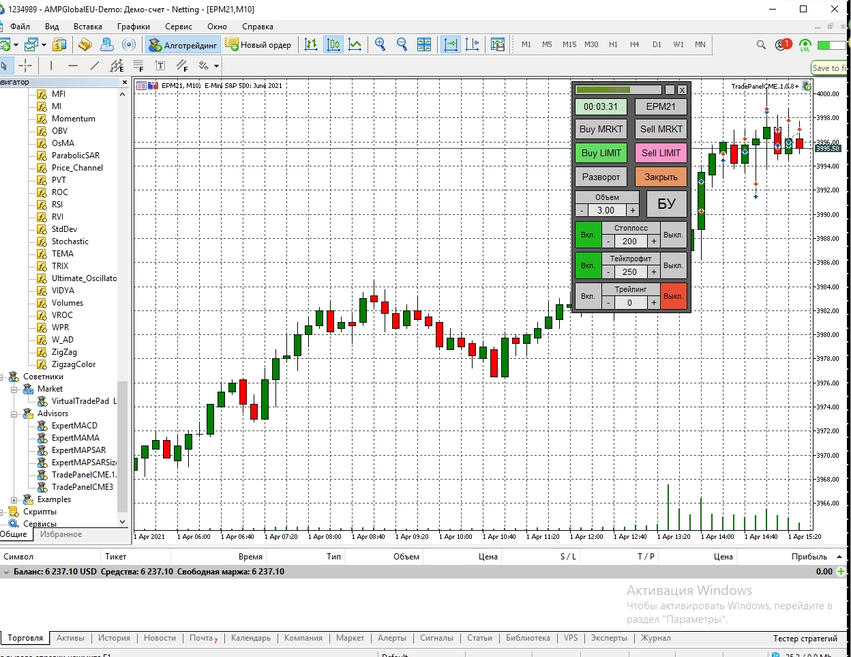Click the signals broadcast toolbar icon
851x657 pixels.
point(129,45)
